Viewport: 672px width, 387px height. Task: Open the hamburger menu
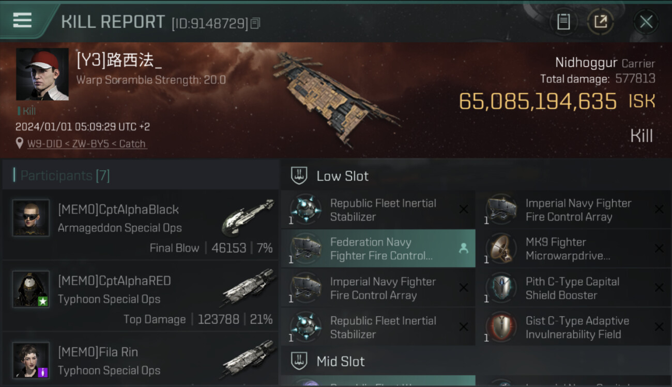[x=22, y=21]
